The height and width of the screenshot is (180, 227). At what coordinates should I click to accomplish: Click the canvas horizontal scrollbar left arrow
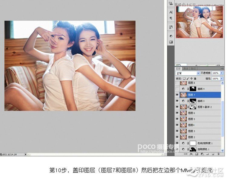coord(29,154)
